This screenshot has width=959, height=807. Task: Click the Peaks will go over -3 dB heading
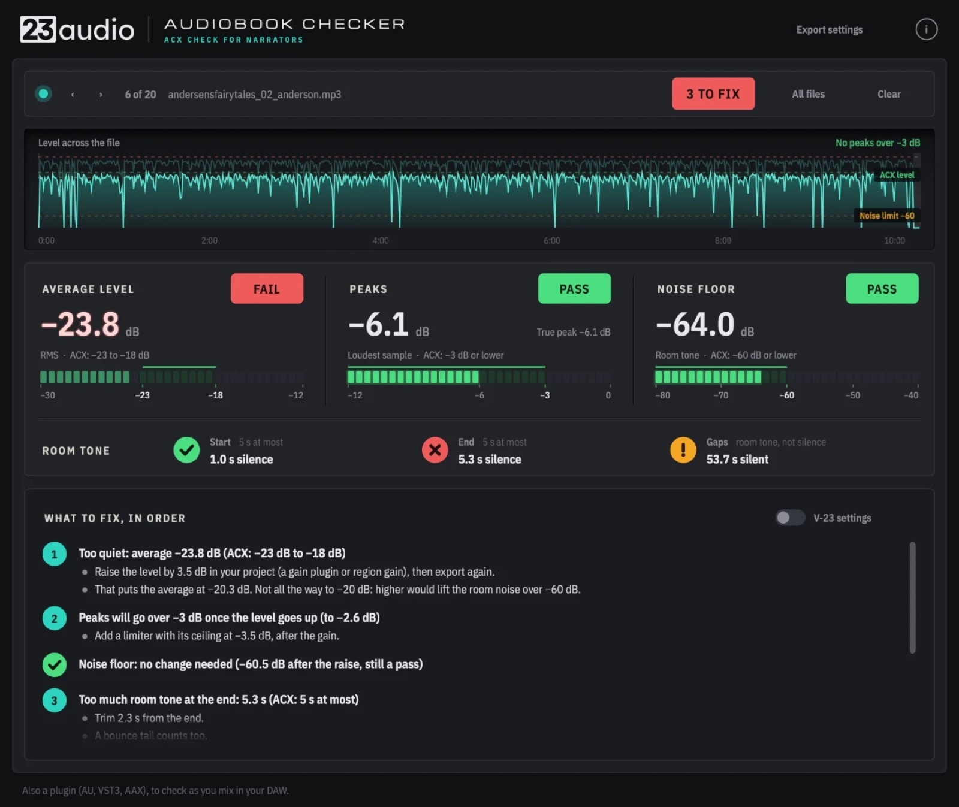point(229,618)
